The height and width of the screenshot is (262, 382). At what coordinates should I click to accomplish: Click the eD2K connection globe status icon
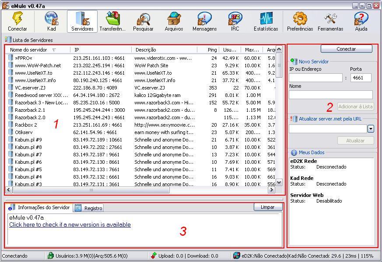236,255
